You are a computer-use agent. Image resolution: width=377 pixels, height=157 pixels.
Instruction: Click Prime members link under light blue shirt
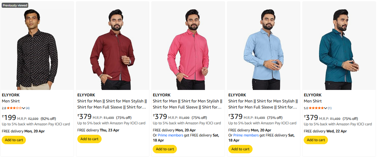tap(246, 135)
